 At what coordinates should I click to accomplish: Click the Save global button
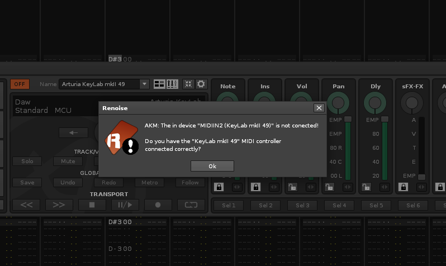click(27, 183)
